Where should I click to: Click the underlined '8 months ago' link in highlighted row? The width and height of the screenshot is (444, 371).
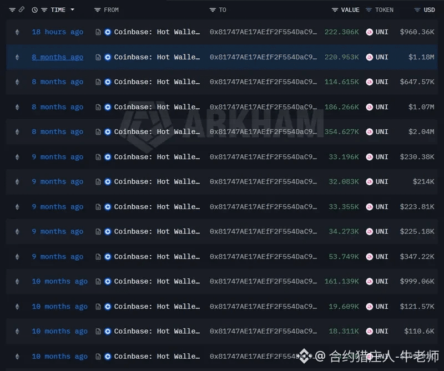point(58,57)
